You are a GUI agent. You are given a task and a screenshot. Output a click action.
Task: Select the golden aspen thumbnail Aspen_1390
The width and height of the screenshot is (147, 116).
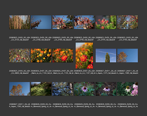tap(20, 89)
